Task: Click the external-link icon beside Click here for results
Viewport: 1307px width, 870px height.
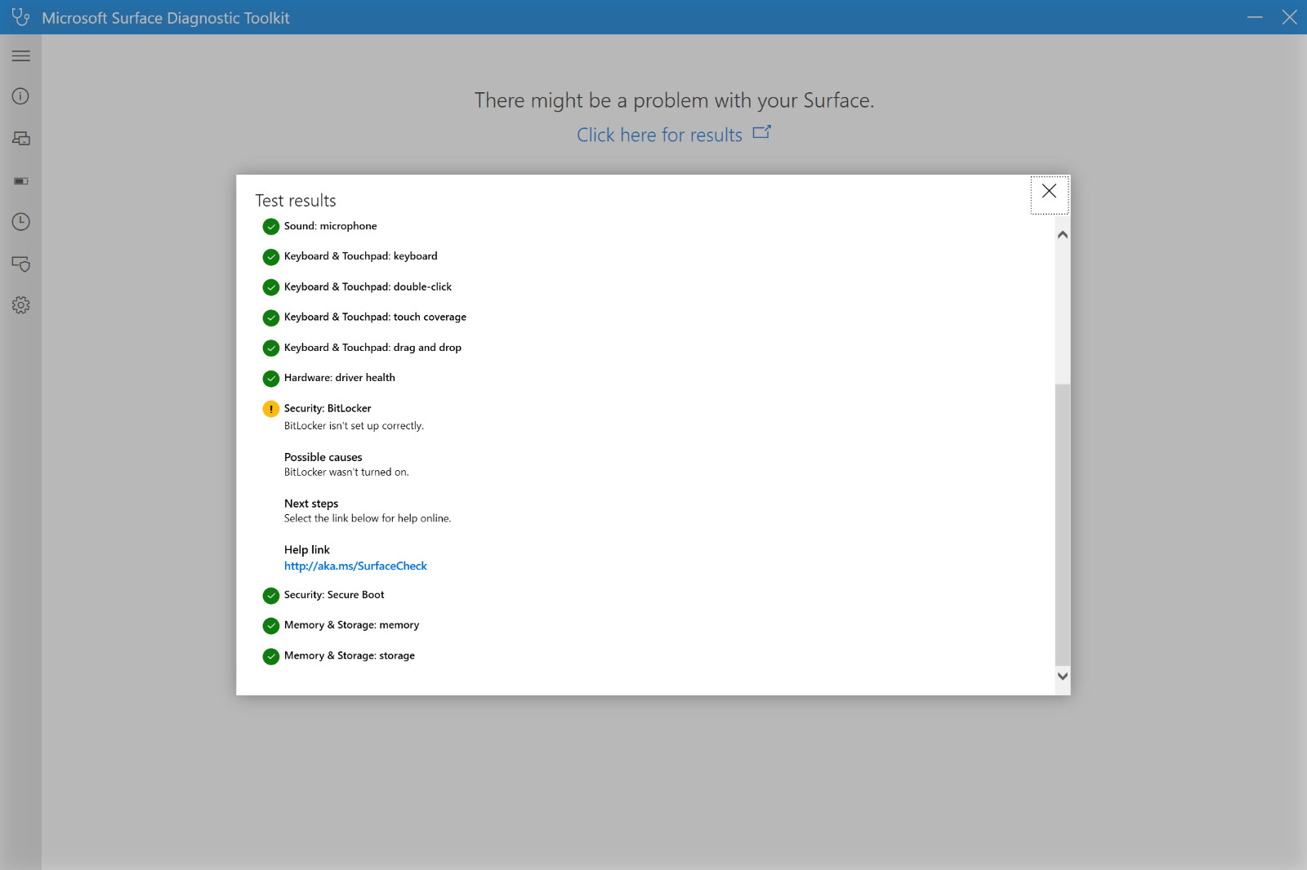Action: (761, 132)
